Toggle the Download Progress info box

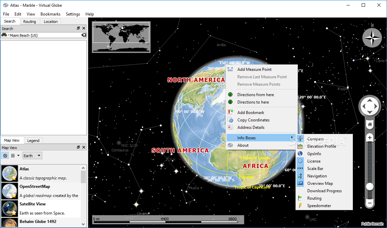coord(324,191)
